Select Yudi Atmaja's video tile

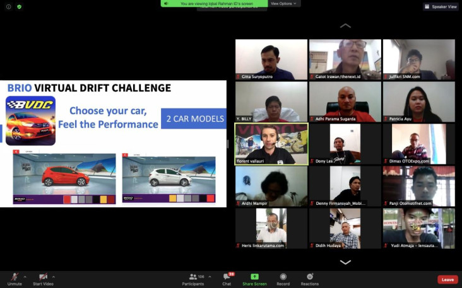click(419, 229)
